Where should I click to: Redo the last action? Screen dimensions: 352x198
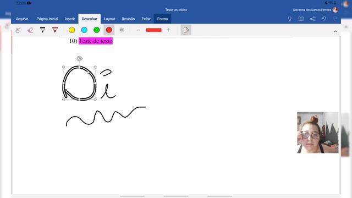coord(335,19)
